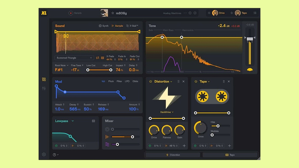The height and width of the screenshot is (168, 299).
Task: Open the mixer sliders view in left sidebar
Action: (44, 88)
